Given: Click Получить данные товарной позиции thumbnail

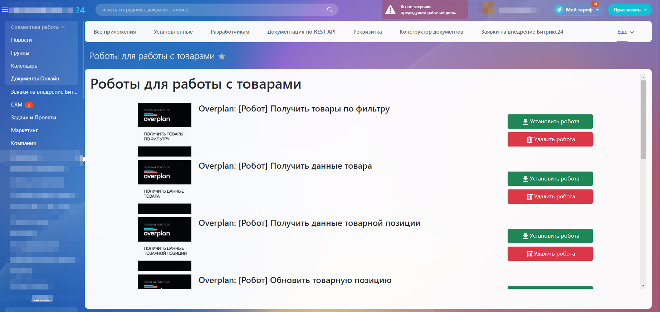Looking at the screenshot, I should coord(165,244).
